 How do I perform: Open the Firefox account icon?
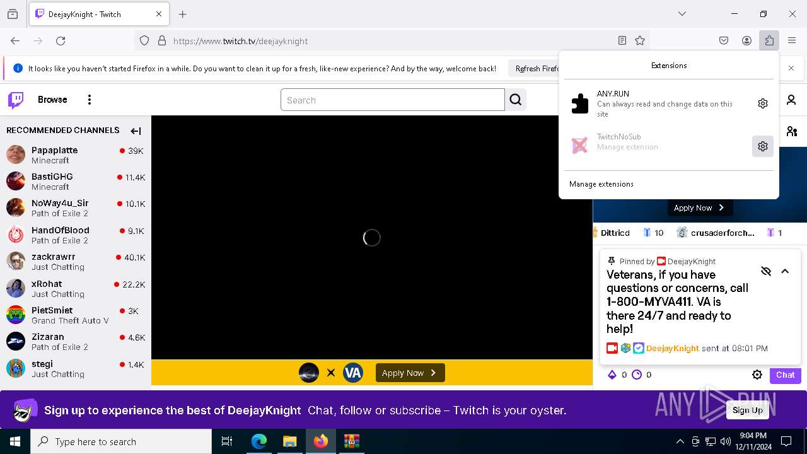(746, 40)
